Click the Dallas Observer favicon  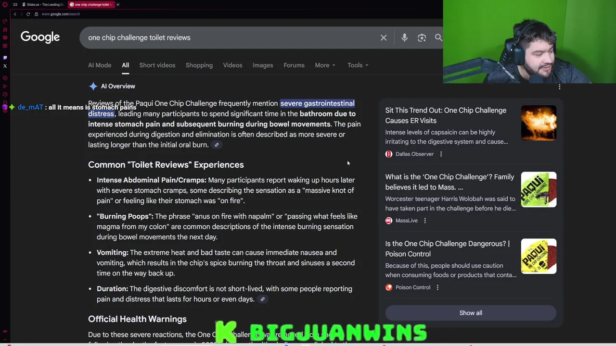coord(389,154)
